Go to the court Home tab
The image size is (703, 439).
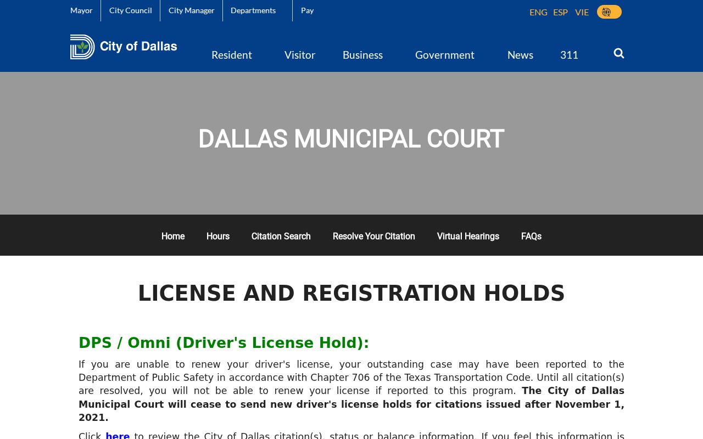[173, 237]
